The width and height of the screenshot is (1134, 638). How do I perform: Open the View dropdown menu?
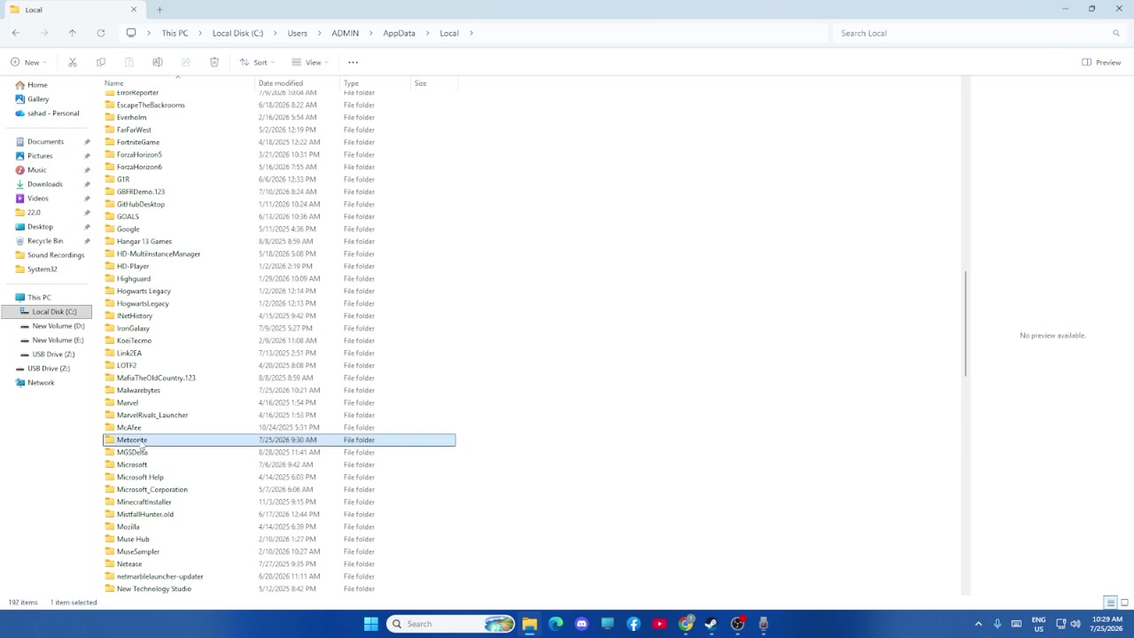point(310,62)
